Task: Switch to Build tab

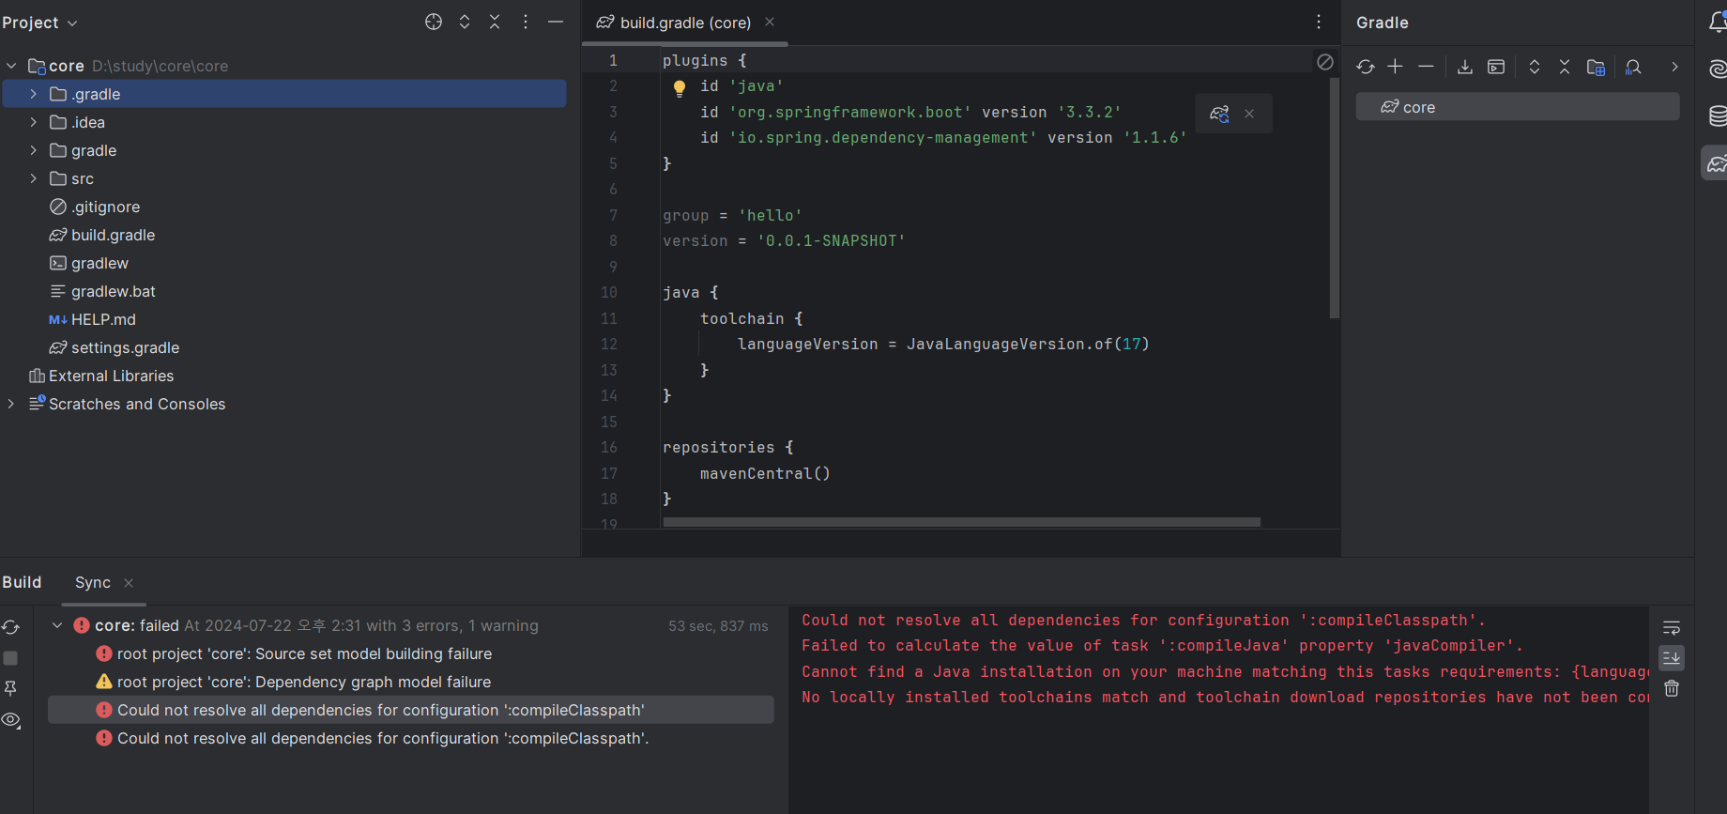Action: pos(22,582)
